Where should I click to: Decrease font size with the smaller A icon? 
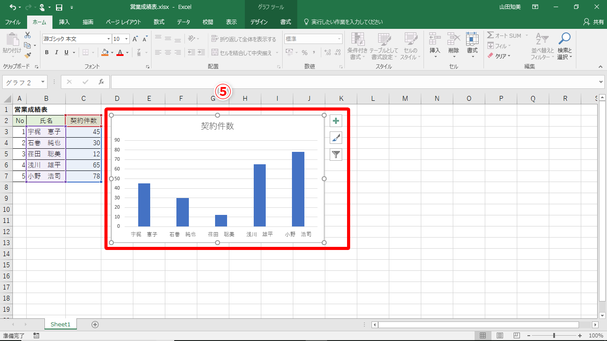(145, 39)
